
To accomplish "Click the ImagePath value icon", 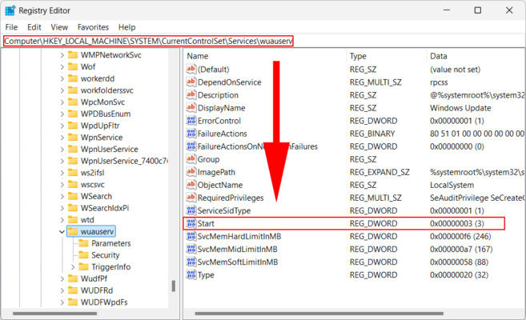I will [191, 172].
